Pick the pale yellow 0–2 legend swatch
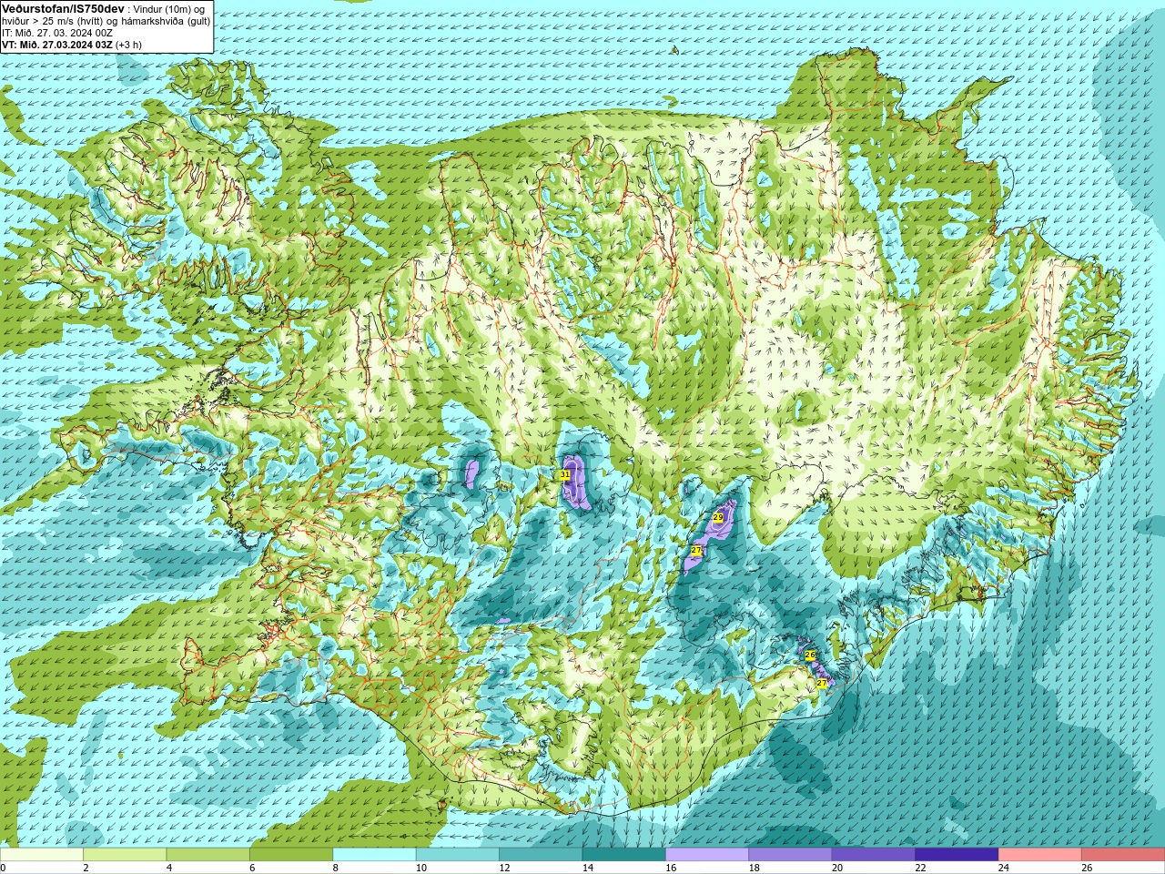 (42, 855)
